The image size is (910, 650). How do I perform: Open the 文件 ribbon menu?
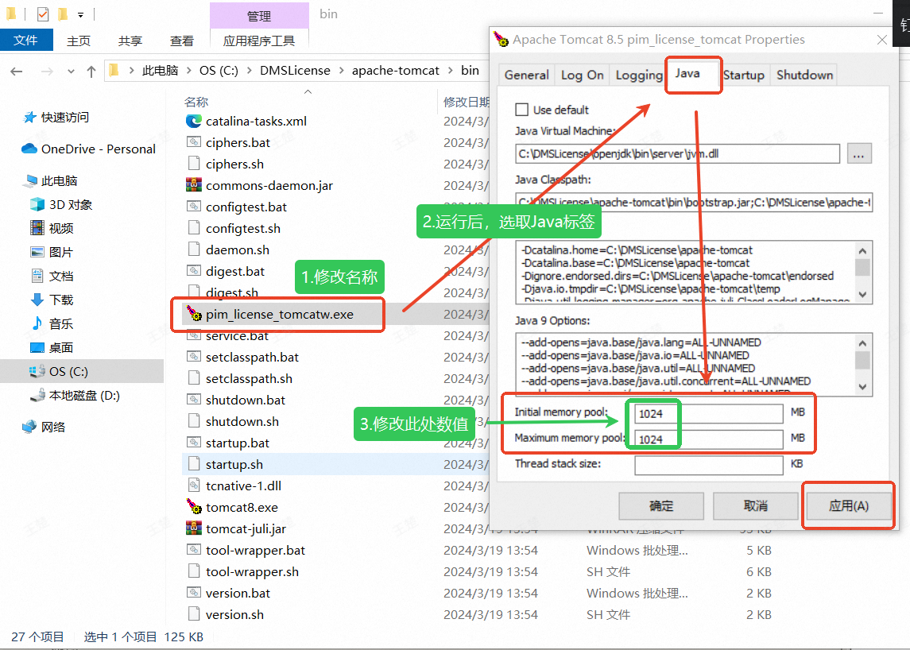click(x=26, y=40)
